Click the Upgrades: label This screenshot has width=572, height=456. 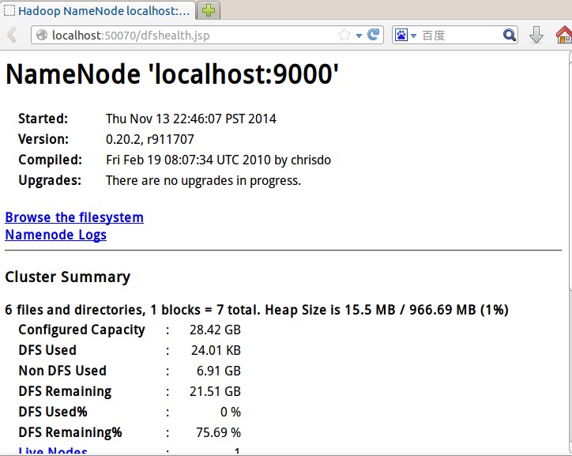point(50,180)
